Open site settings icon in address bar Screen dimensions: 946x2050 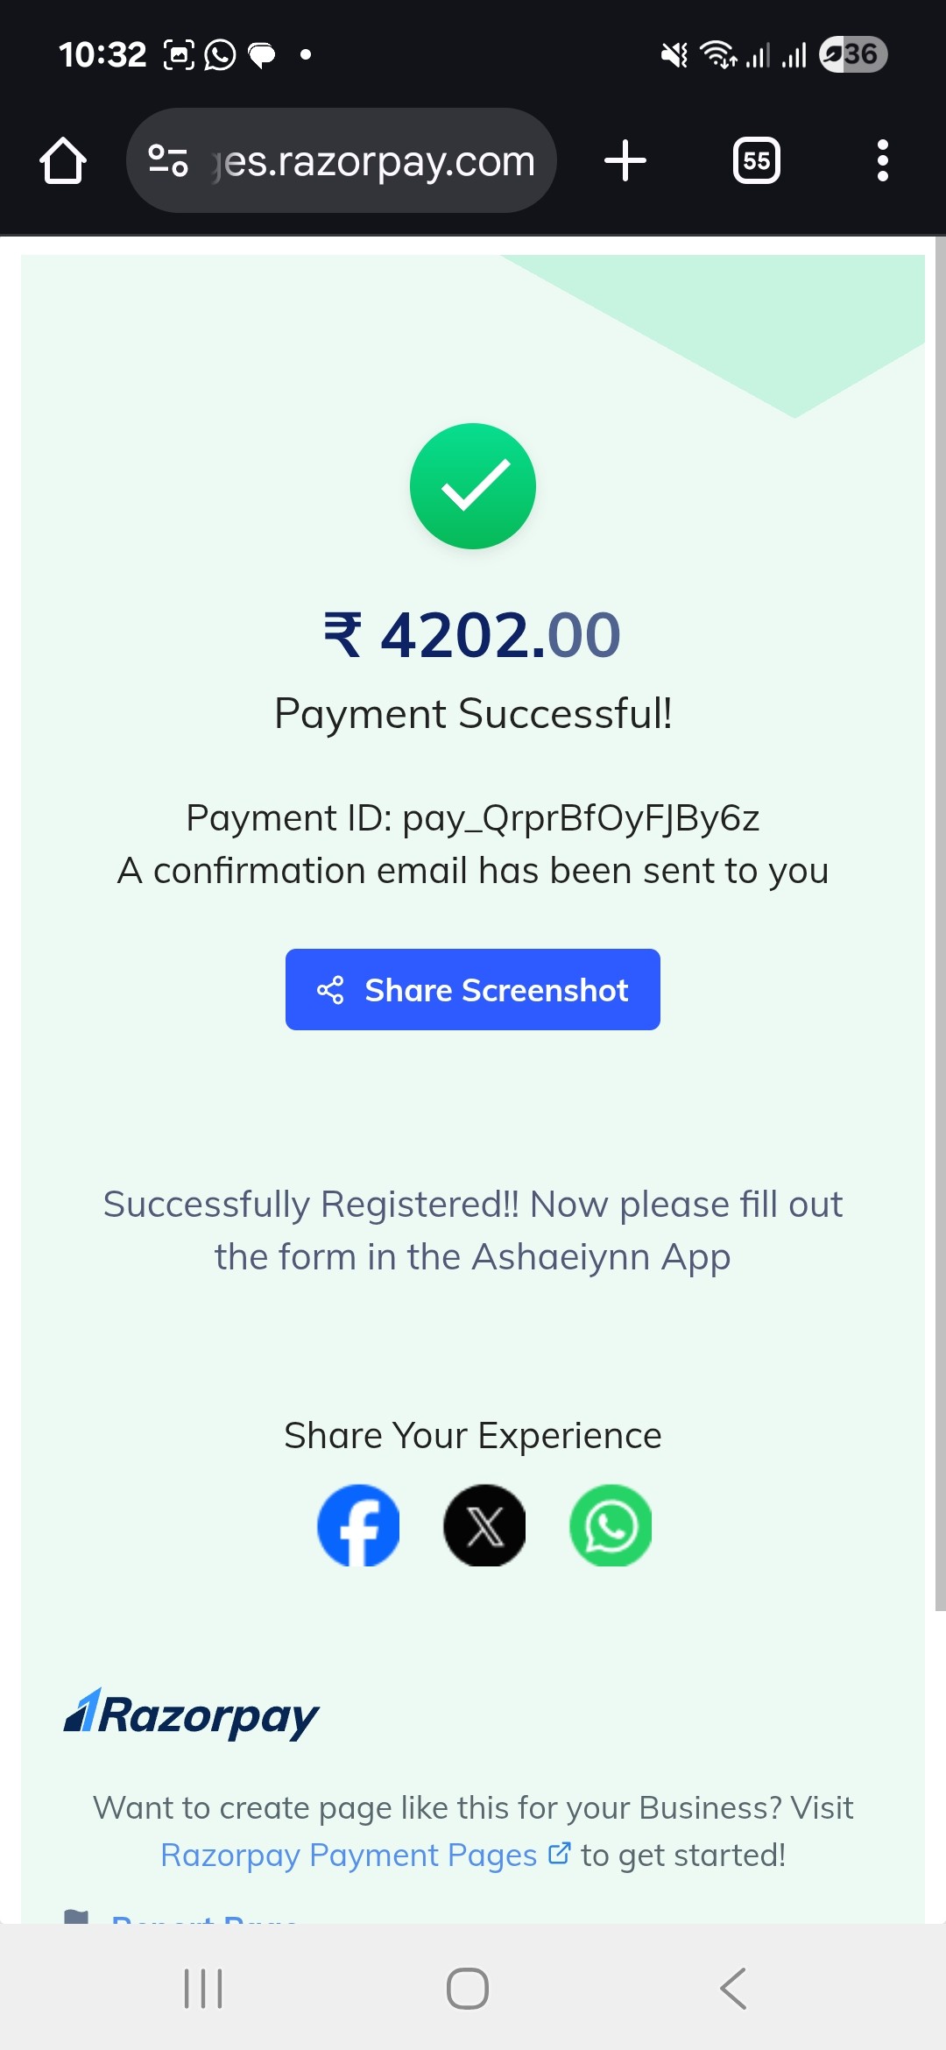click(168, 160)
